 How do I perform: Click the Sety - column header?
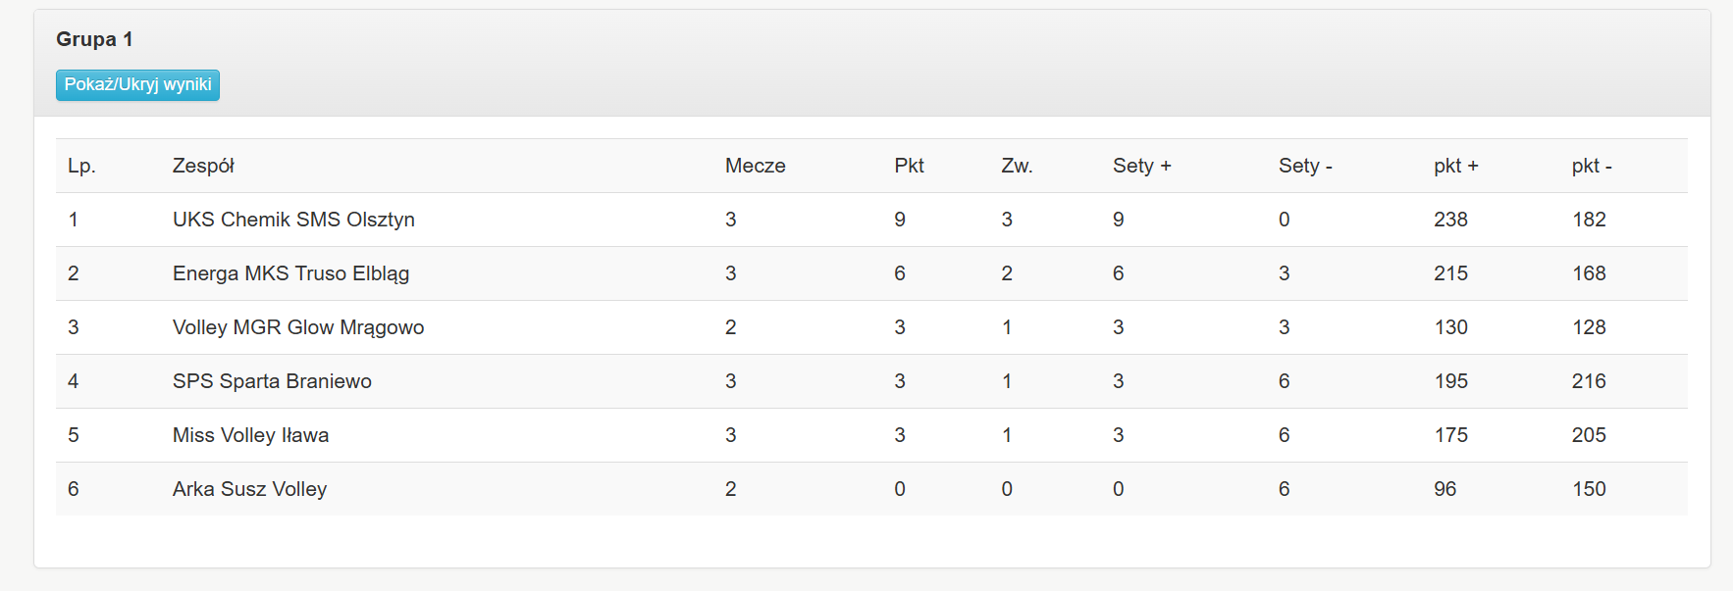pyautogui.click(x=1305, y=166)
